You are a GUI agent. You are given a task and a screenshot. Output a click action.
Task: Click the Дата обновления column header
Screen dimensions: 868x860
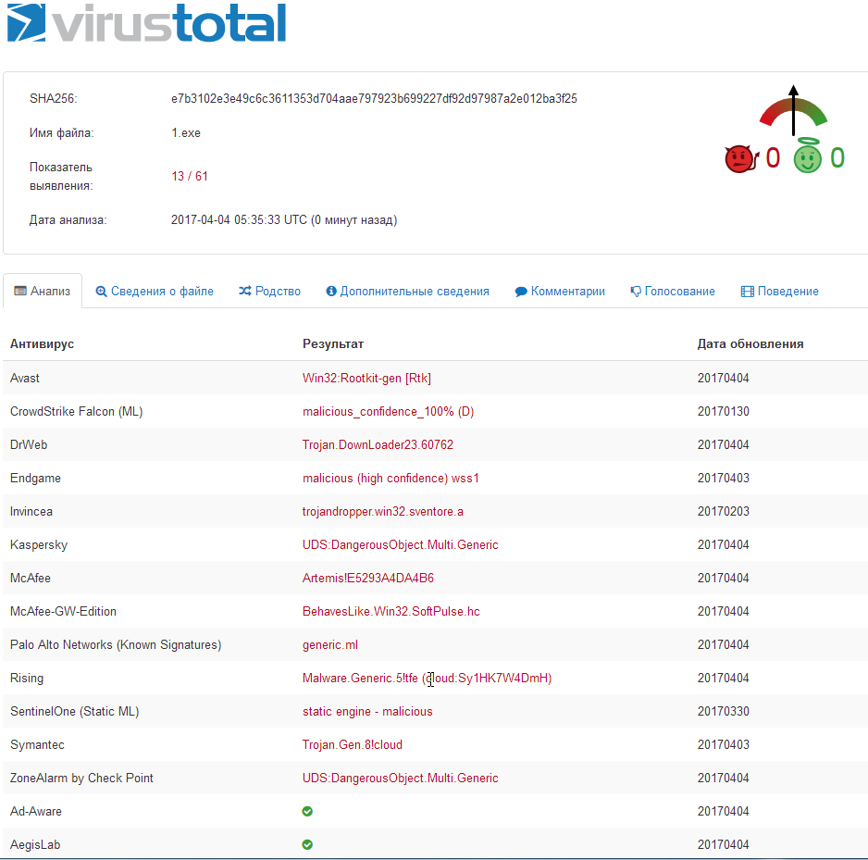tap(750, 344)
